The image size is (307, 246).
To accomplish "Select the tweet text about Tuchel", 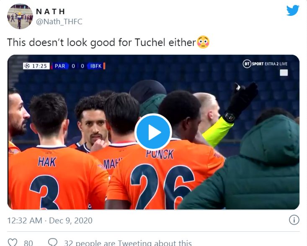I will (101, 42).
